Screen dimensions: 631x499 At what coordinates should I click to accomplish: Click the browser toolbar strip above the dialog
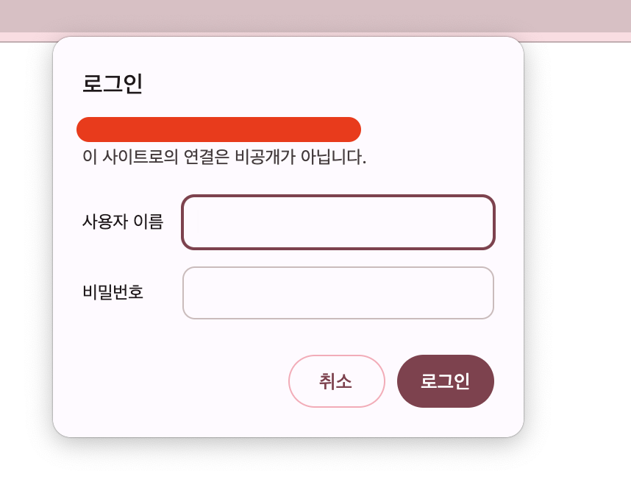click(x=315, y=16)
